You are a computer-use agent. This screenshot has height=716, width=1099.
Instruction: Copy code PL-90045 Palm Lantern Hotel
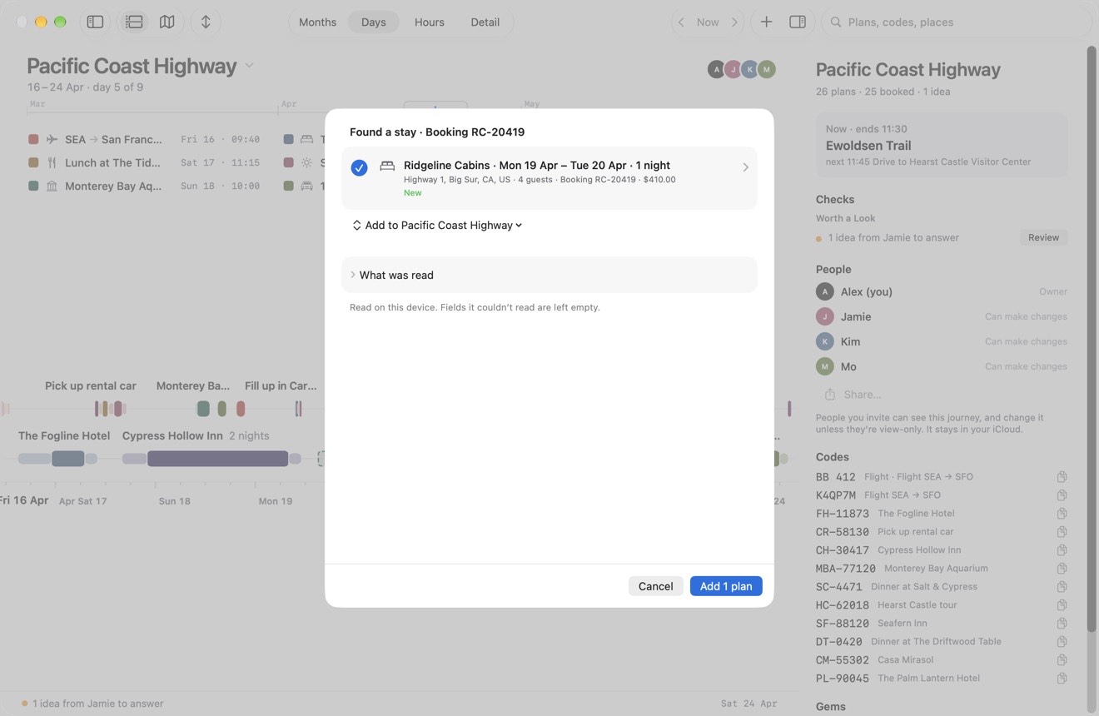[1062, 679]
